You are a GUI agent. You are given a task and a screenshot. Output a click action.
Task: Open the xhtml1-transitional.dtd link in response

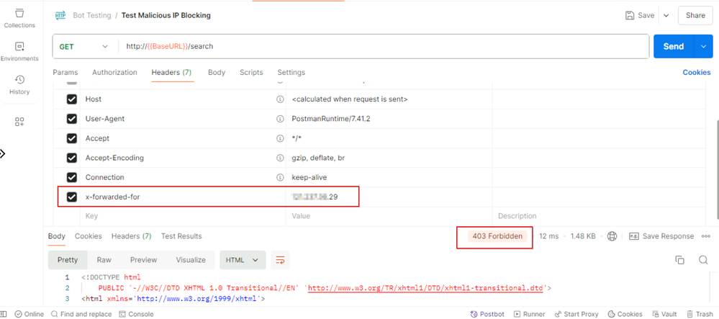point(425,288)
